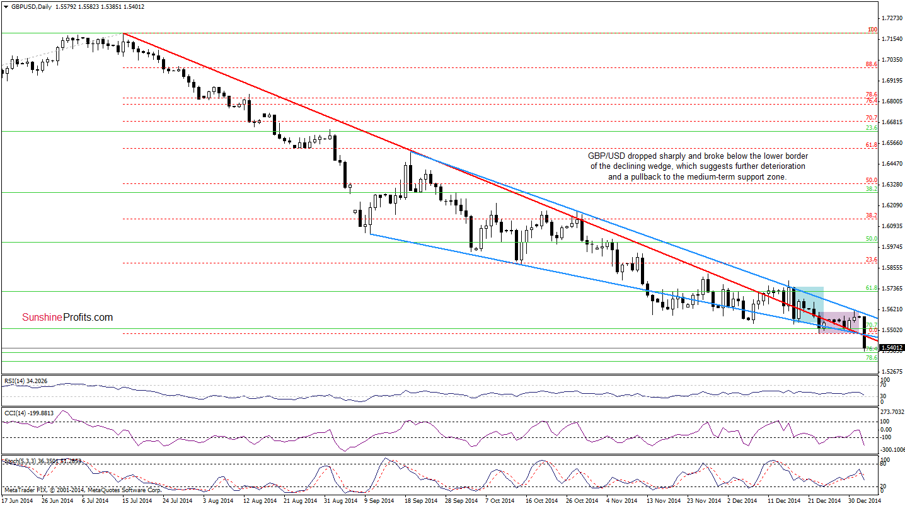The image size is (905, 506).
Task: Click the 1.58555 price axis label
Action: pyautogui.click(x=891, y=268)
